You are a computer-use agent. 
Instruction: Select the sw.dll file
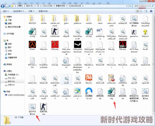pos(66,79)
